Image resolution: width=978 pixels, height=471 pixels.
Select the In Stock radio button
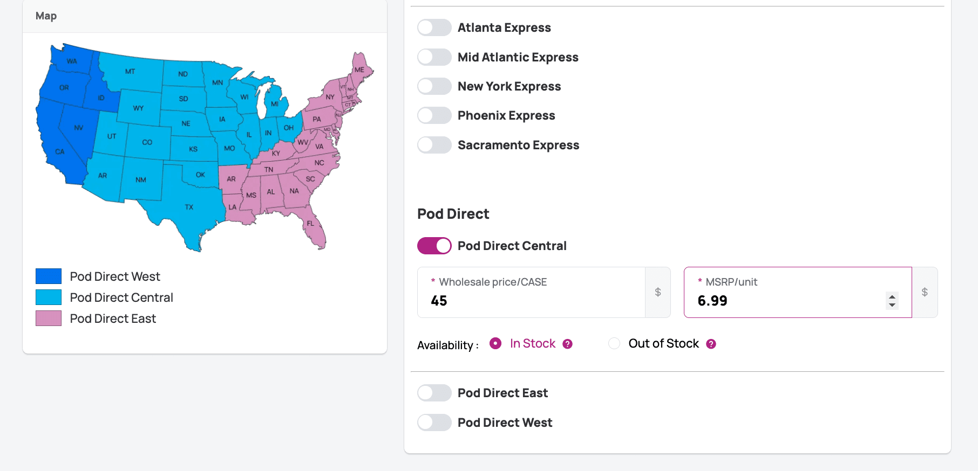click(x=495, y=344)
